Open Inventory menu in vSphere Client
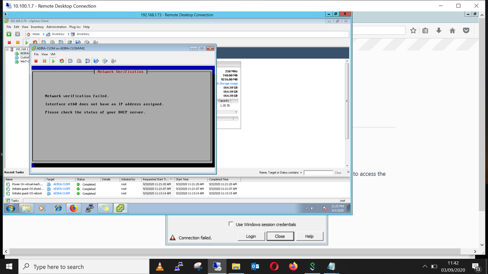 point(37,27)
